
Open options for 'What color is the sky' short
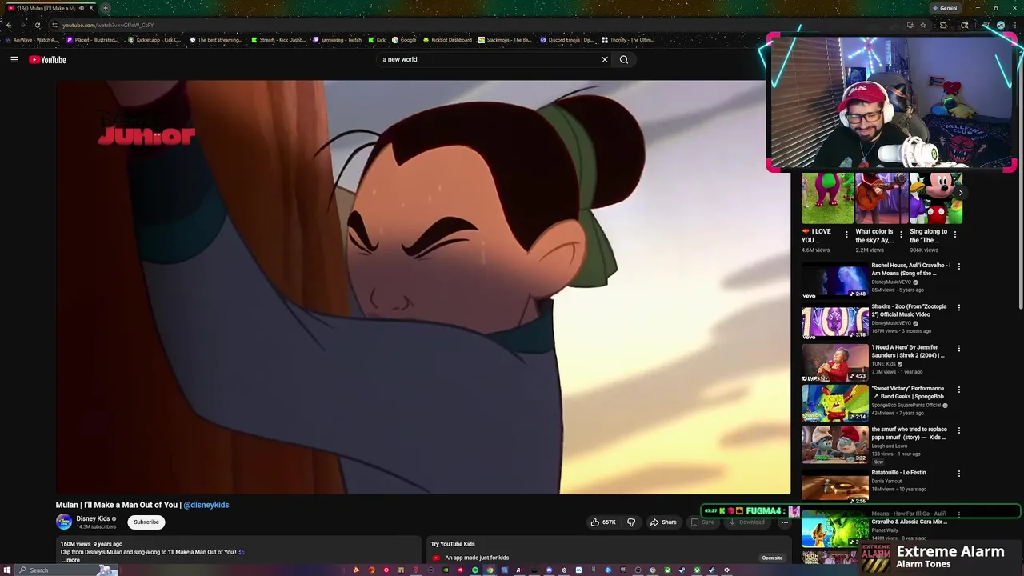[x=901, y=234]
